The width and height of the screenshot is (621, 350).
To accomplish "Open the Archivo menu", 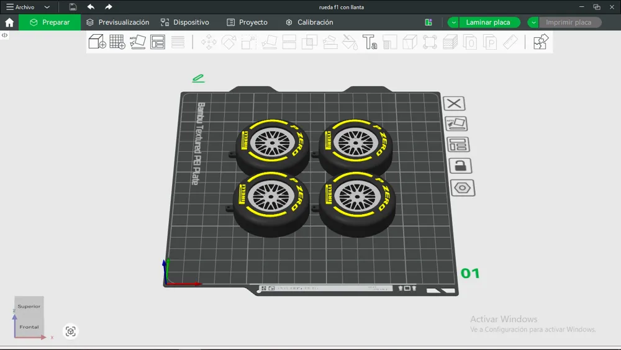I will 20,7.
